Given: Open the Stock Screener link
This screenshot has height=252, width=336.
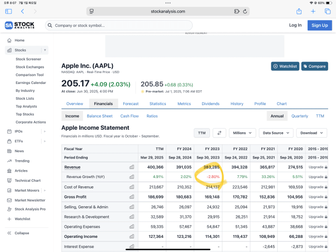Looking at the screenshot, I should click(x=28, y=59).
